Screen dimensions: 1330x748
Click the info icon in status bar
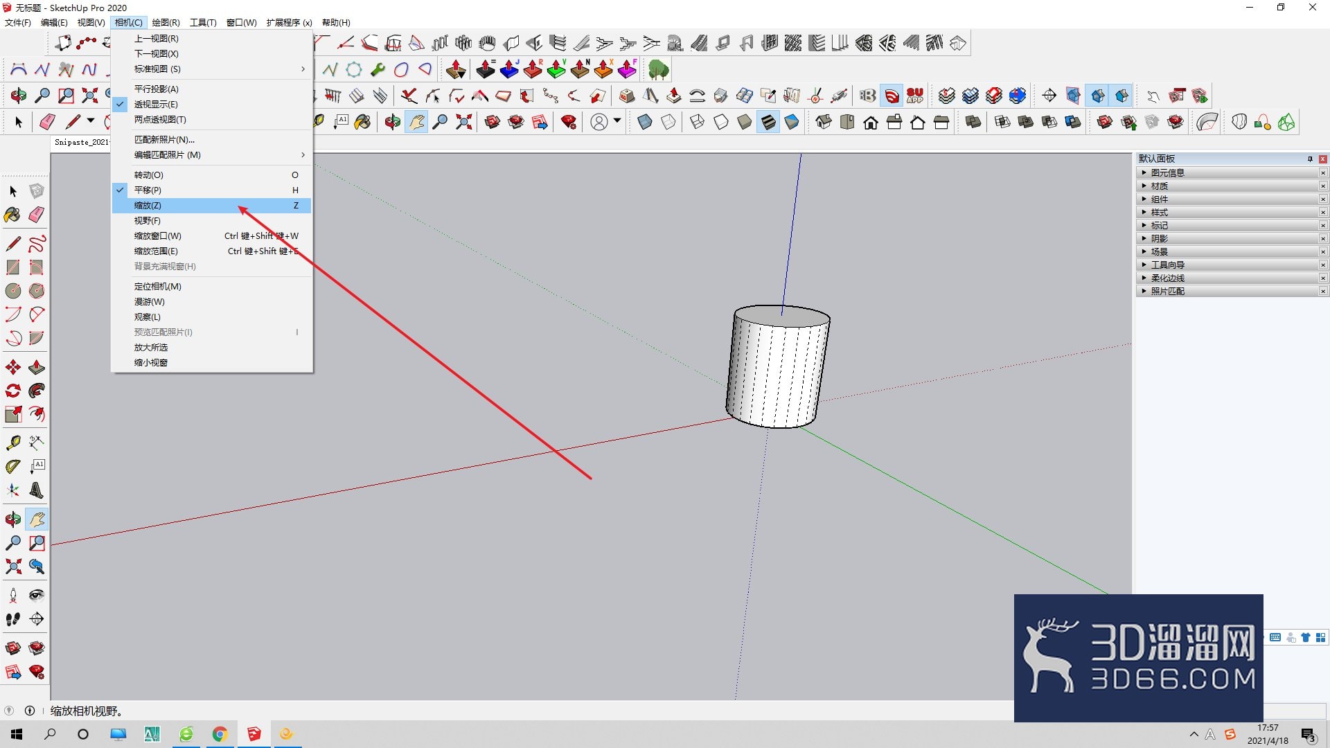coord(30,711)
